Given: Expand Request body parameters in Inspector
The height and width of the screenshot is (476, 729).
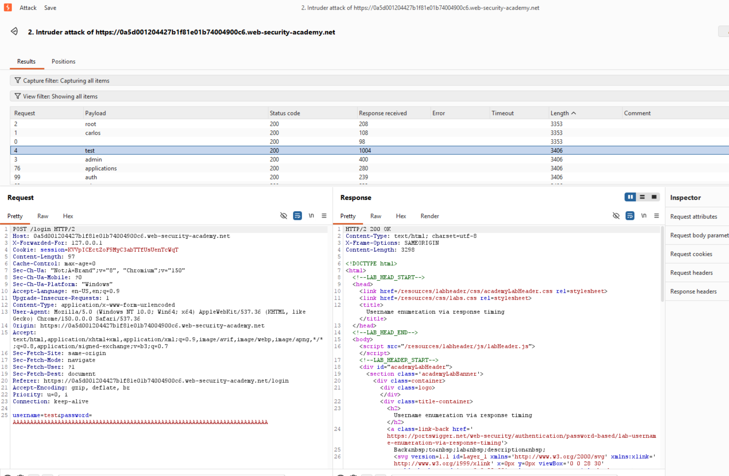Looking at the screenshot, I should point(698,235).
